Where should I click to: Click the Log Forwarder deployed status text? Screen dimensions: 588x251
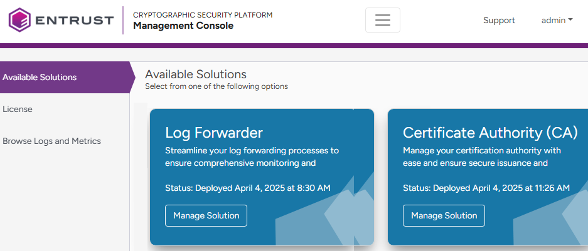click(247, 188)
